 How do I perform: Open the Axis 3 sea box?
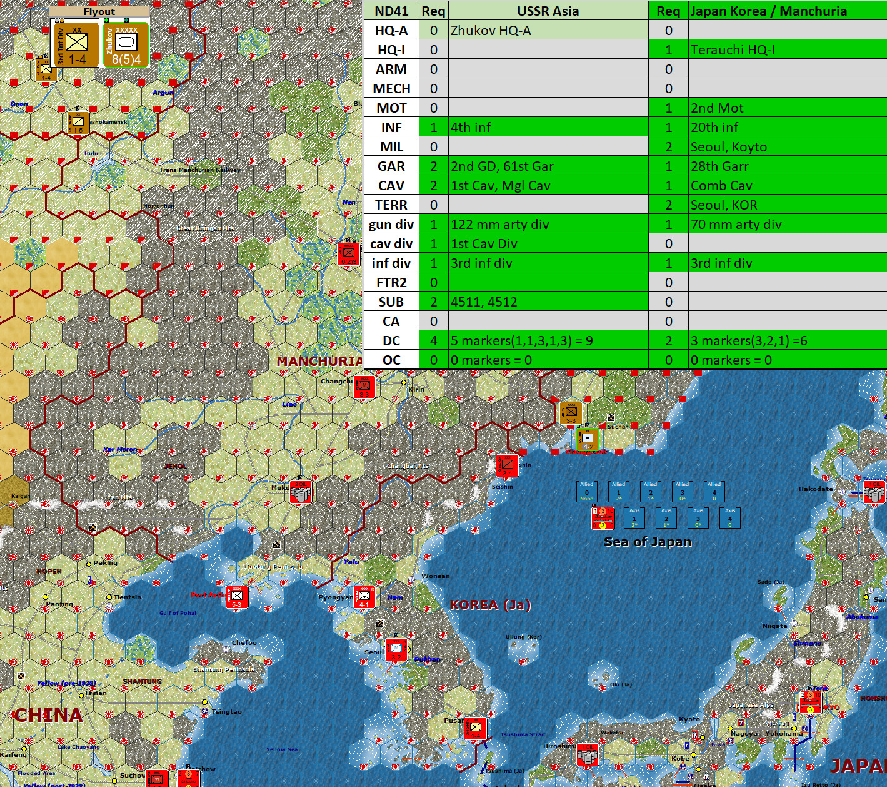tap(698, 518)
